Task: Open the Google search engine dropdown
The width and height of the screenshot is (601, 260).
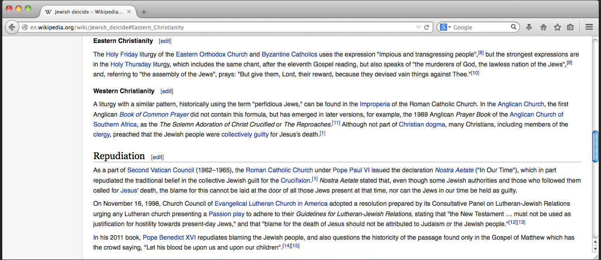Action: tap(446, 28)
